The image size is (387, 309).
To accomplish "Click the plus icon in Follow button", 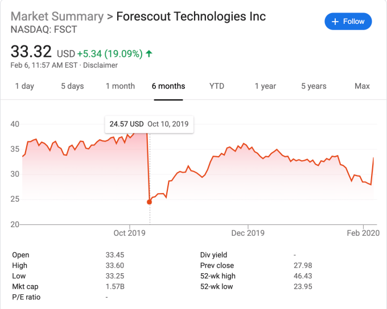I will point(336,22).
